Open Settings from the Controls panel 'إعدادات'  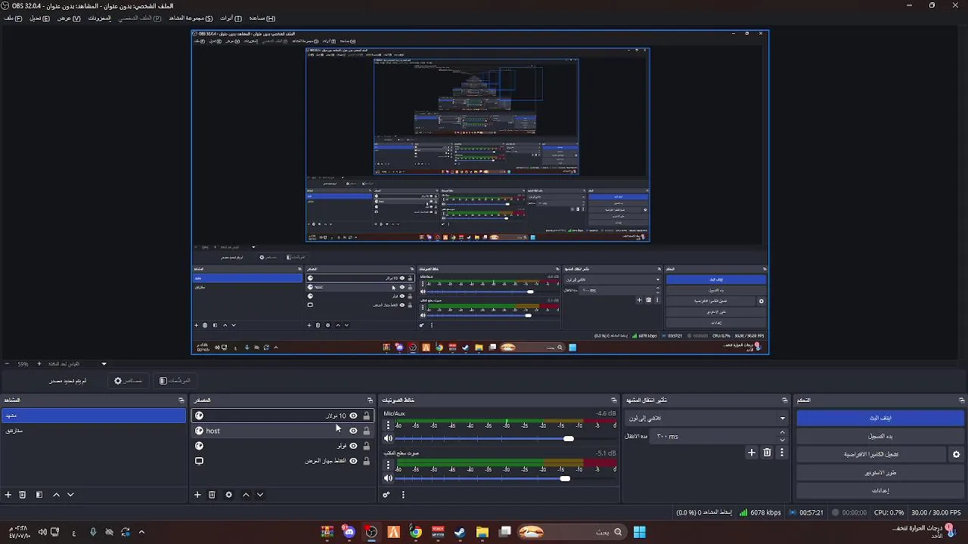coord(880,490)
